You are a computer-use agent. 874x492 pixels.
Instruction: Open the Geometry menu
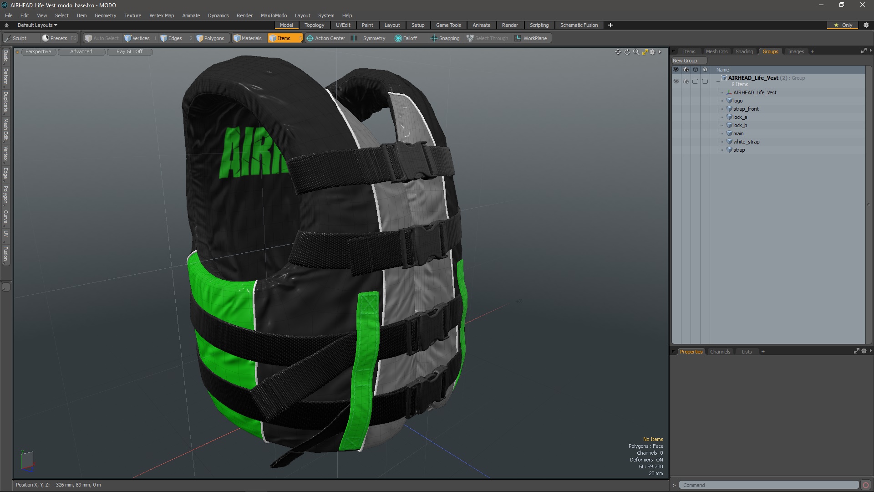click(x=105, y=15)
